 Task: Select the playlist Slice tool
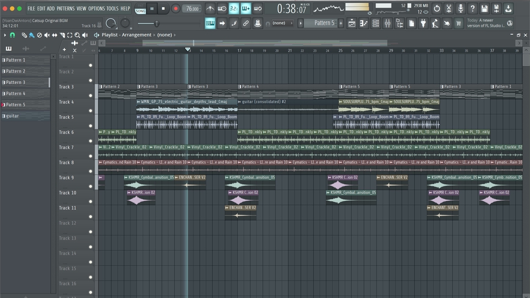(62, 35)
